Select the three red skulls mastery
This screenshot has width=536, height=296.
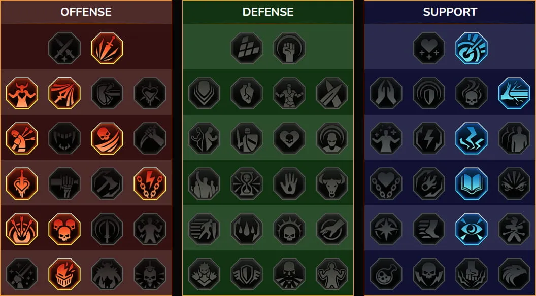point(64,229)
